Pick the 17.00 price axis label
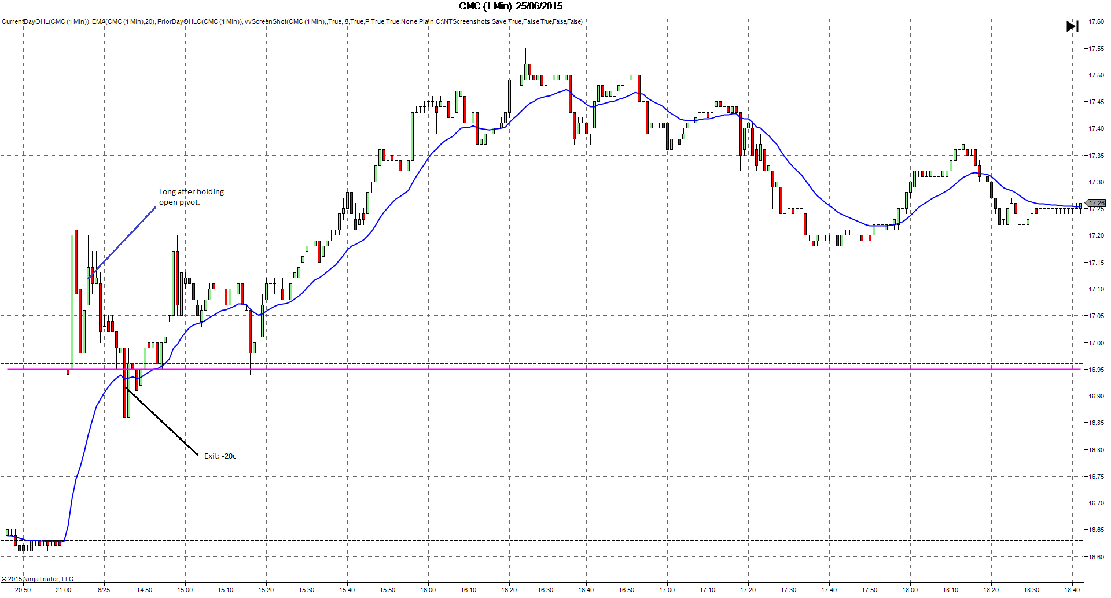This screenshot has height=598, width=1111. [1096, 343]
